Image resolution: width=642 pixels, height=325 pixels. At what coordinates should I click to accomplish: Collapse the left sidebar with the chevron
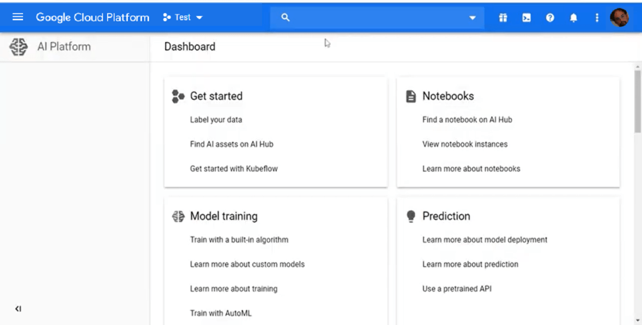(18, 308)
